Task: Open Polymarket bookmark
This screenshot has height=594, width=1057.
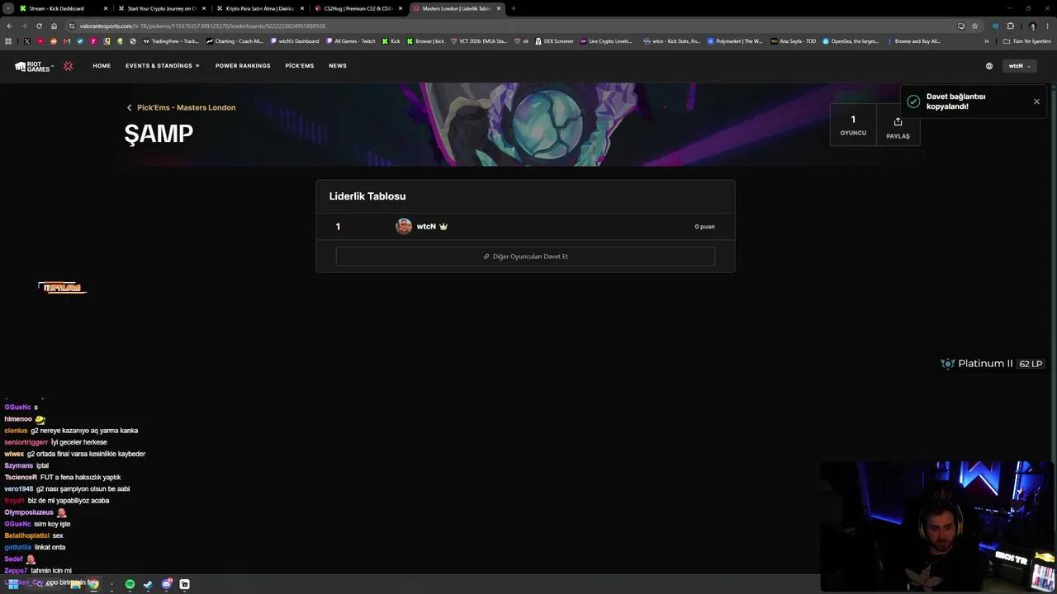Action: click(x=736, y=41)
